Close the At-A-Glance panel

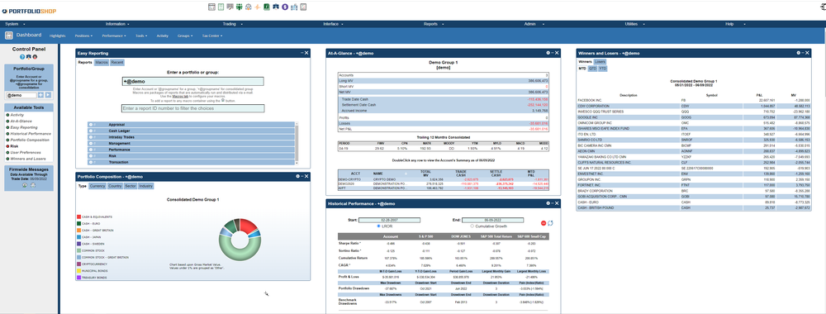point(558,53)
